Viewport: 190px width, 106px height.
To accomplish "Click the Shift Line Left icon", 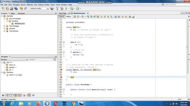I will [115, 16].
